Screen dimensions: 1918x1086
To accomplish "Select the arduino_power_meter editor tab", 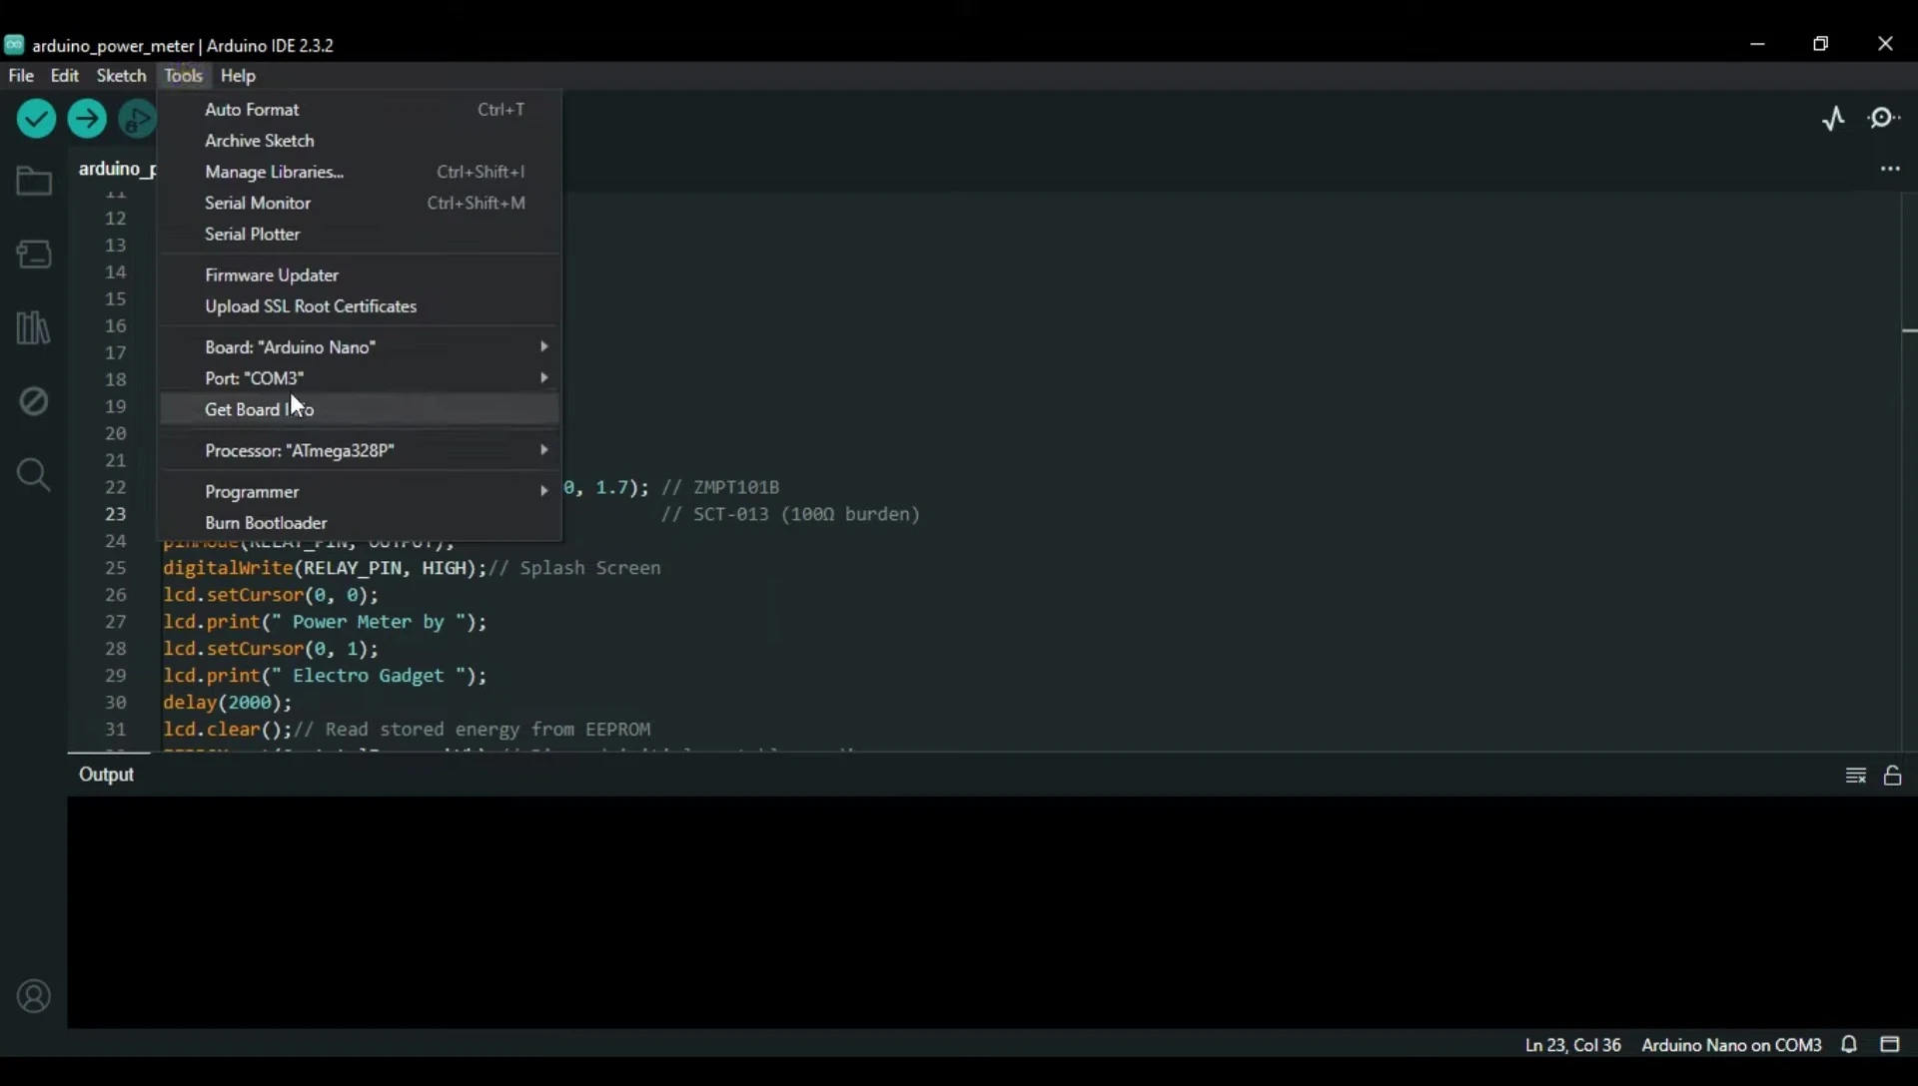I will tap(116, 169).
